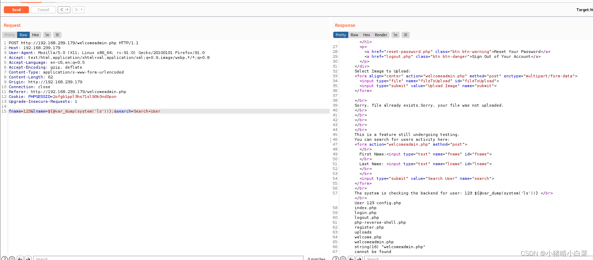The image size is (593, 260).
Task: Click the Accept-Encoding header line
Action: 45,67
